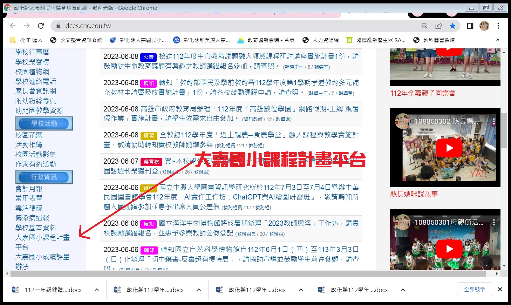Open the Chrome profile avatar
Image resolution: width=511 pixels, height=305 pixels.
coord(484,26)
